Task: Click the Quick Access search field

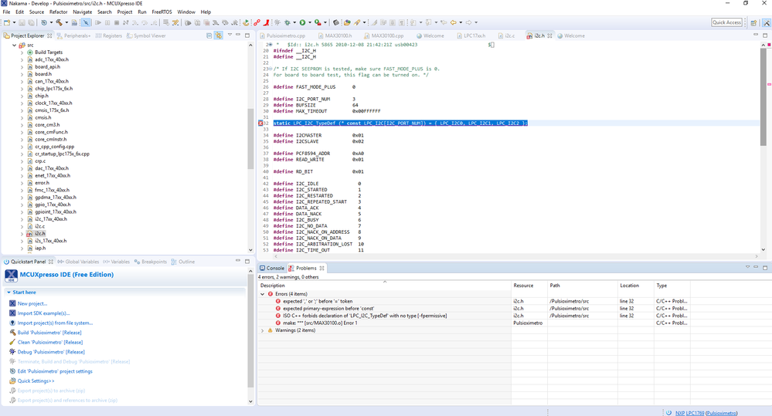Action: [x=726, y=22]
